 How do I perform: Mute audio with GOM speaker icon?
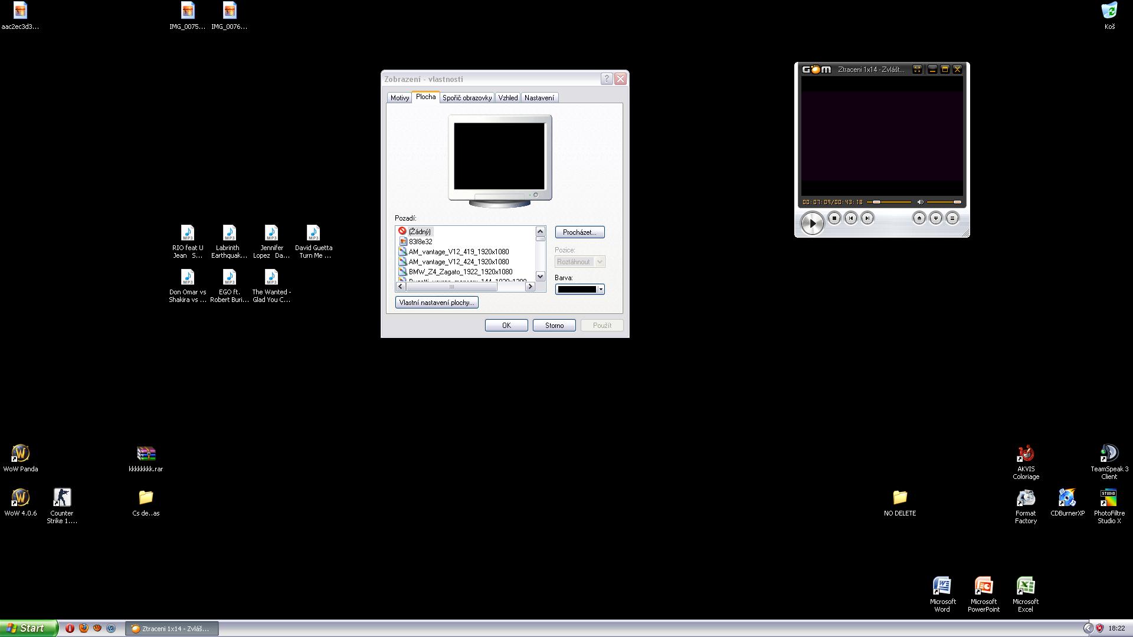tap(919, 202)
